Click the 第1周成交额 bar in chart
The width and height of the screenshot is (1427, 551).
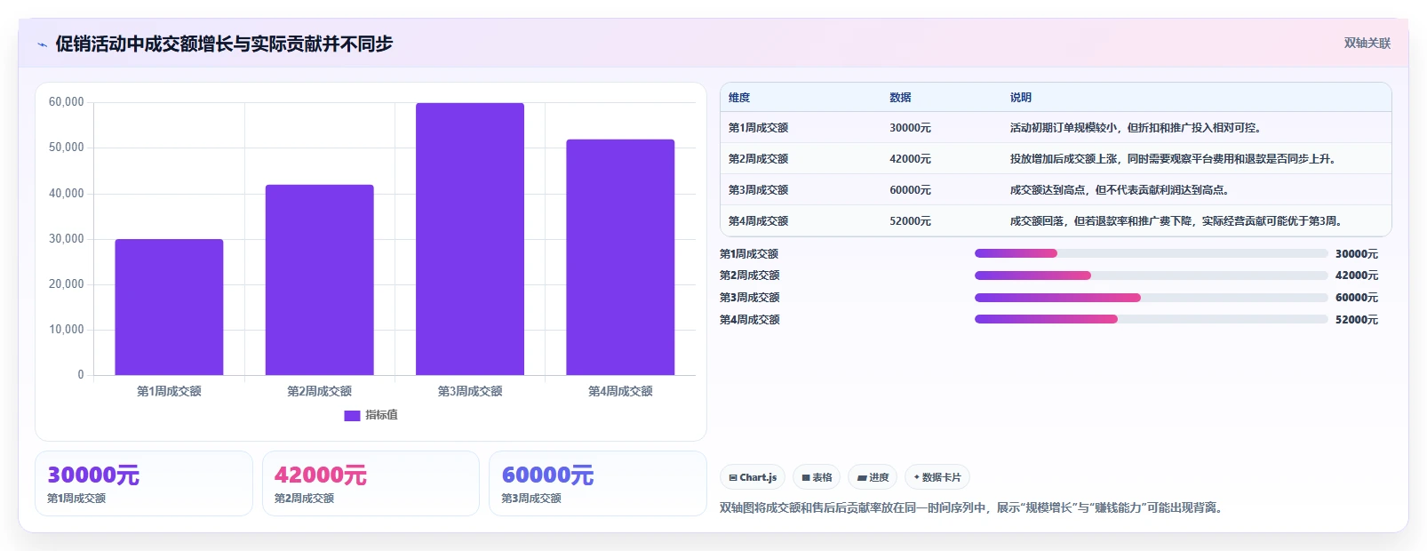coord(169,307)
